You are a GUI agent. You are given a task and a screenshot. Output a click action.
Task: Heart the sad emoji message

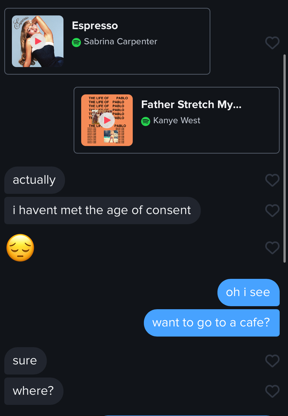(x=272, y=247)
